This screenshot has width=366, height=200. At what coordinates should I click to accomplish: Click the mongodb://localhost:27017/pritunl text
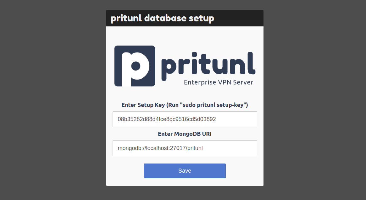(160, 148)
